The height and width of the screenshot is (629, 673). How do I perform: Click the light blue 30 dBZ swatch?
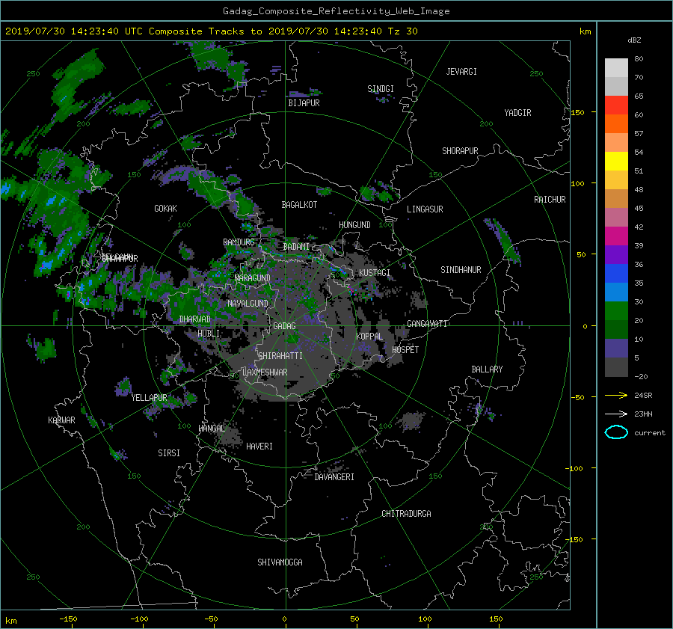point(616,292)
